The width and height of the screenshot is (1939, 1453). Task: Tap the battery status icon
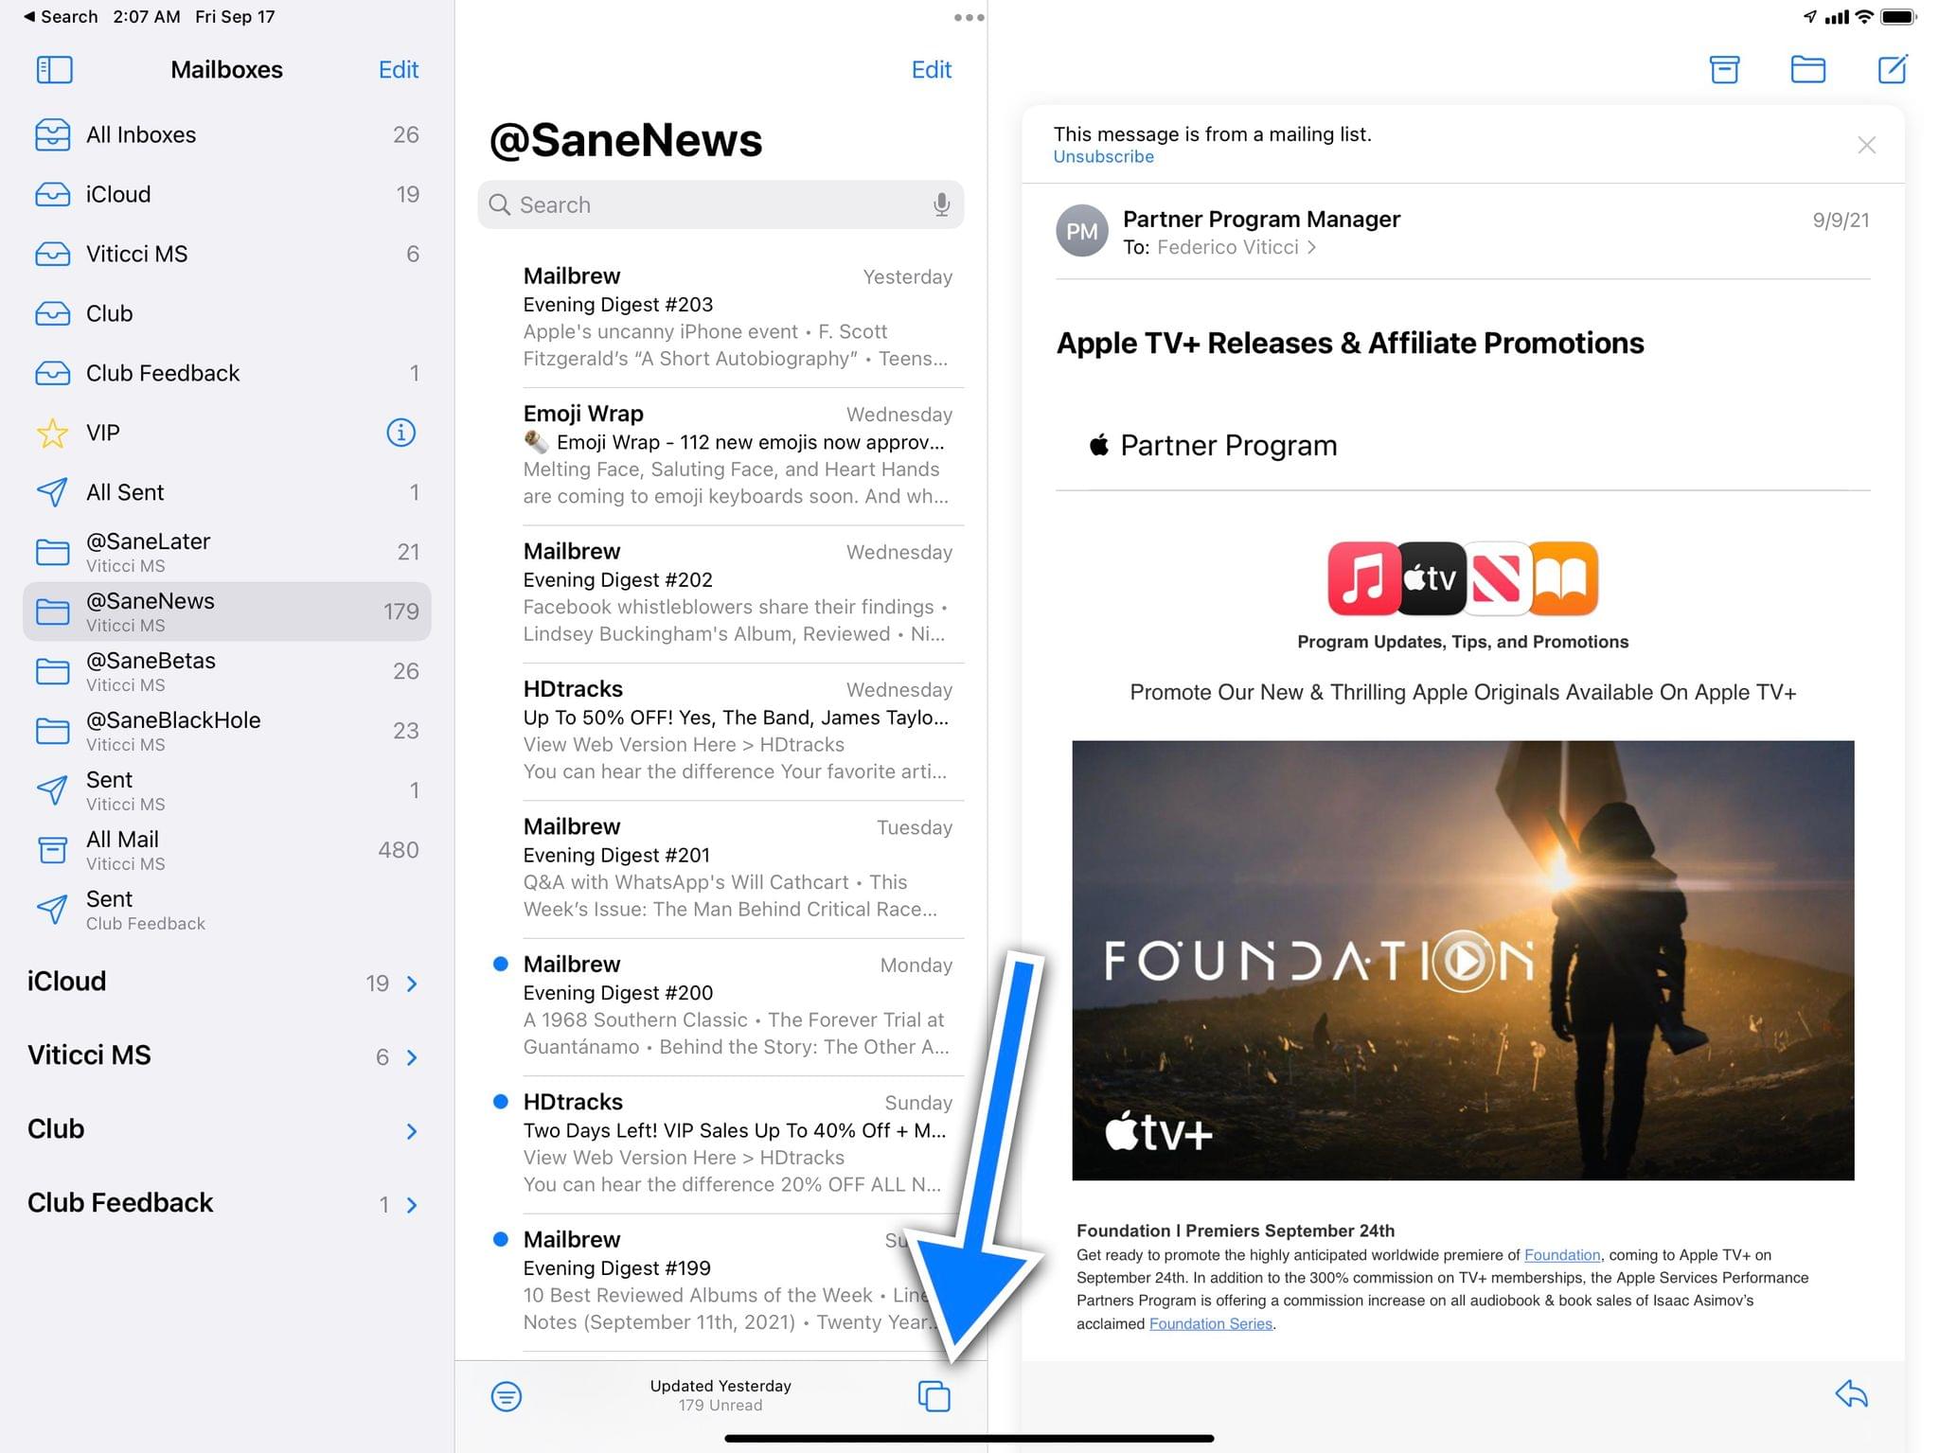pyautogui.click(x=1898, y=16)
